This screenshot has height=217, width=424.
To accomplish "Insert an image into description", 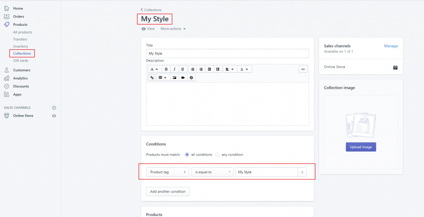I will 174,77.
